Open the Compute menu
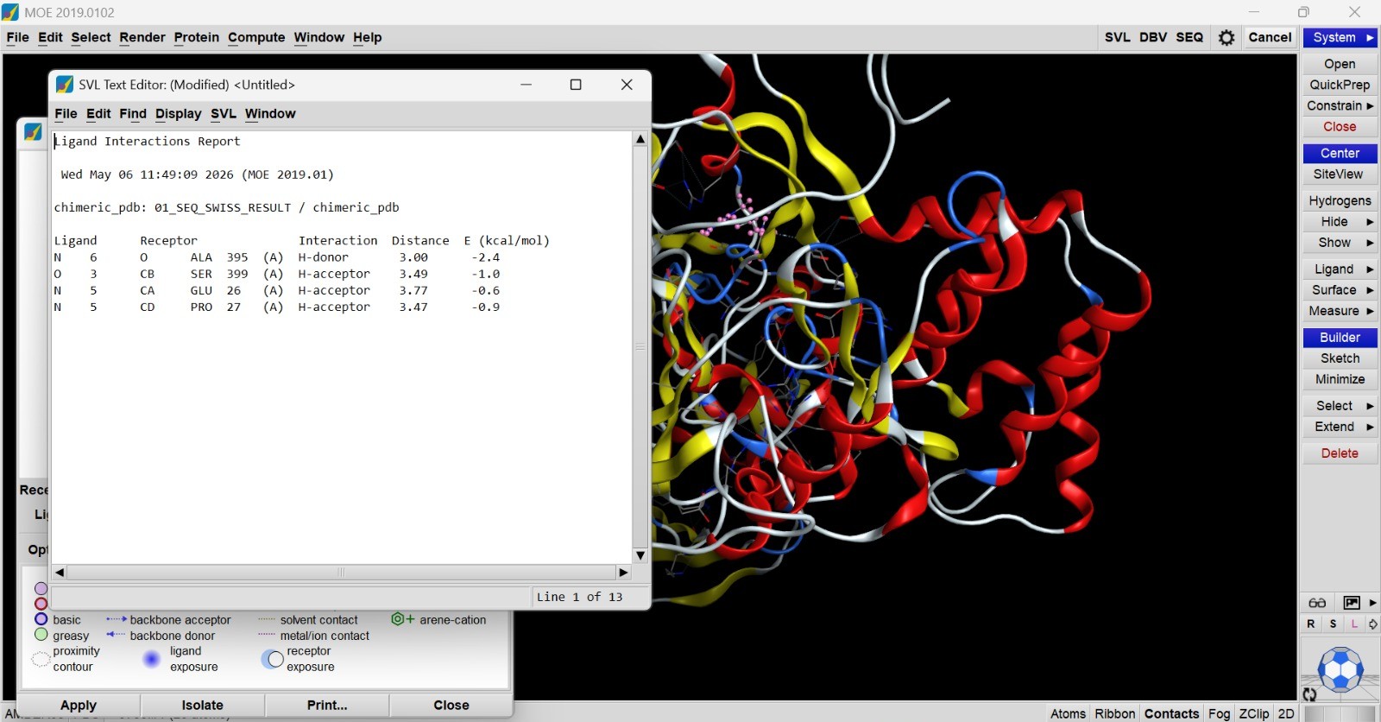The width and height of the screenshot is (1381, 722). (256, 37)
